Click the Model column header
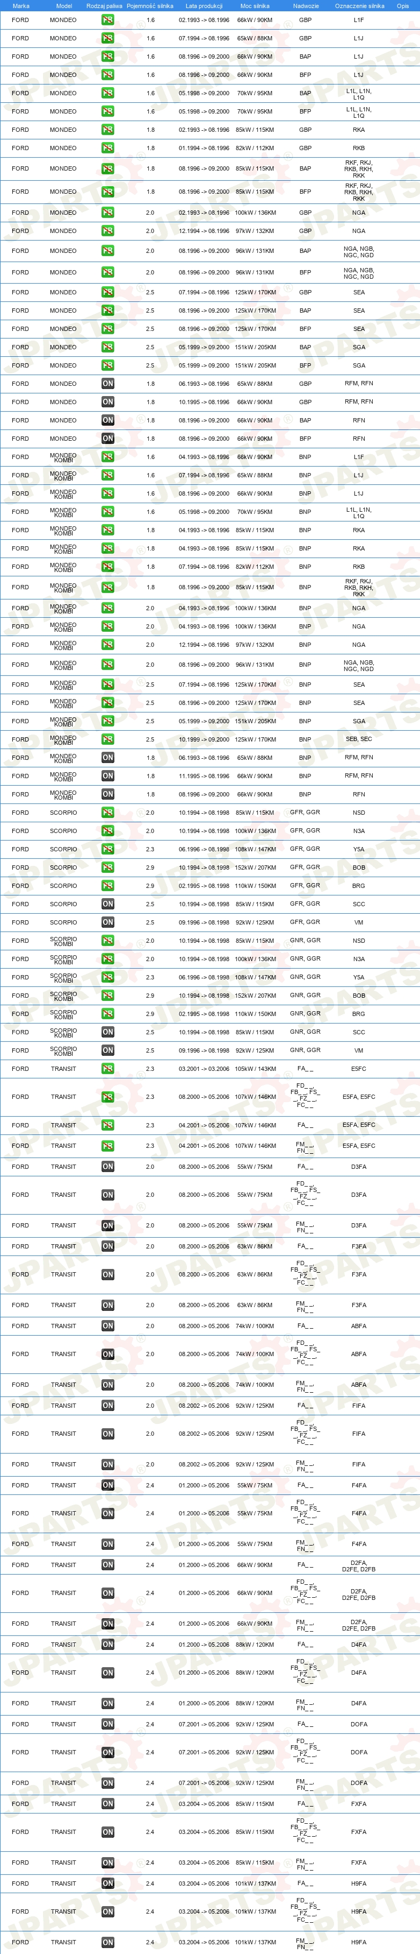 pos(63,5)
